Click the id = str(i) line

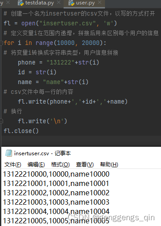point(37,72)
